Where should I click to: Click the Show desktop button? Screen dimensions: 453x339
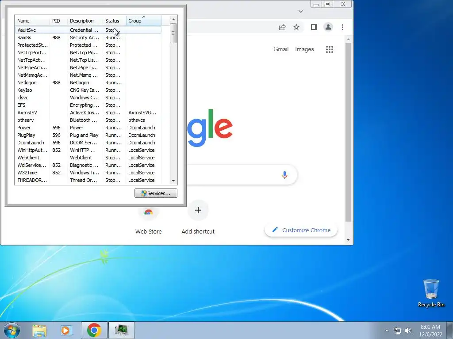coord(450,330)
